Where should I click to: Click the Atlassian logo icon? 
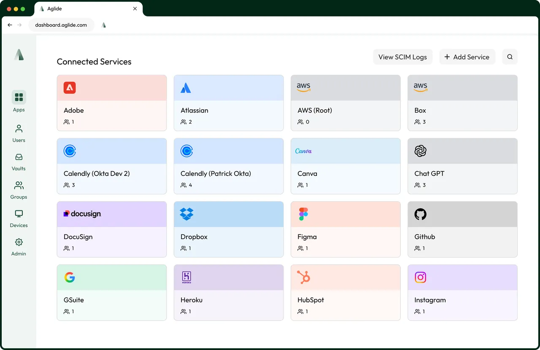pyautogui.click(x=186, y=88)
